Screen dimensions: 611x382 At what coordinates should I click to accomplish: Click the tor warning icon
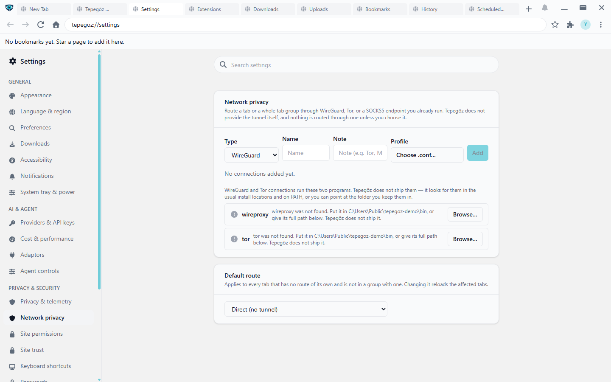click(234, 239)
